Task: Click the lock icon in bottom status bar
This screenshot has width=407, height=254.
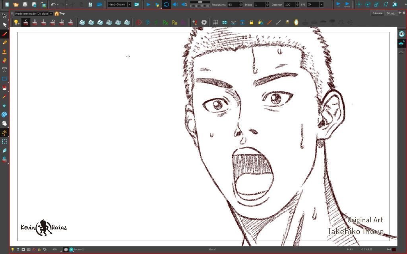Action: click(39, 249)
